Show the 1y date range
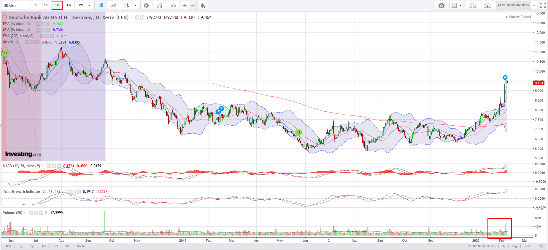Image resolution: width=548 pixels, height=250 pixels. [x=32, y=246]
